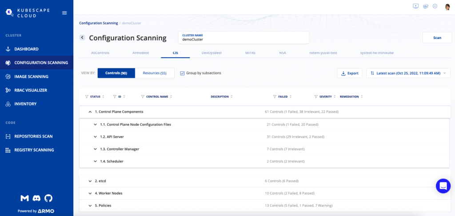Switch to rotem-yuval-test tab
Viewport: 455px width, 216px height.
click(323, 53)
